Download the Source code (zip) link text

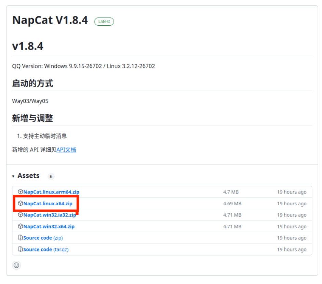(43, 238)
